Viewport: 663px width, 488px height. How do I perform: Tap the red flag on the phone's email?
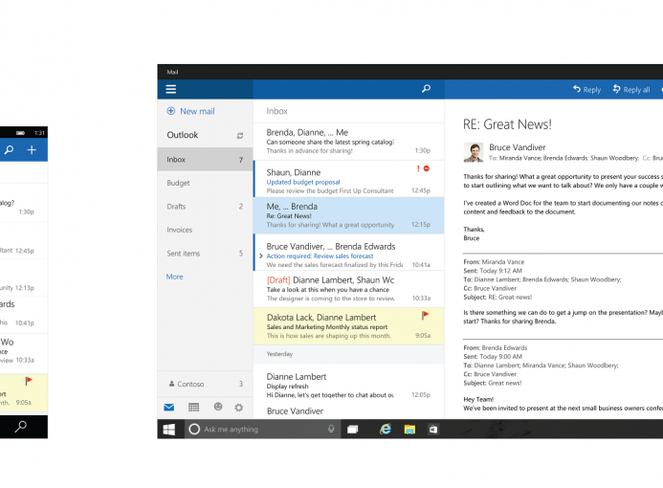[x=29, y=381]
